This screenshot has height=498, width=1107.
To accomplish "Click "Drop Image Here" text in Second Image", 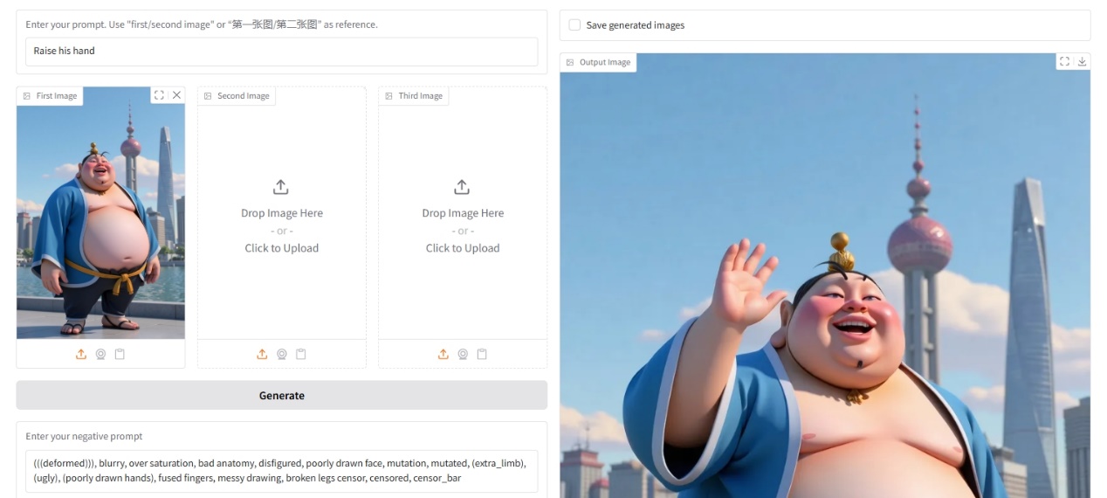I will click(282, 213).
